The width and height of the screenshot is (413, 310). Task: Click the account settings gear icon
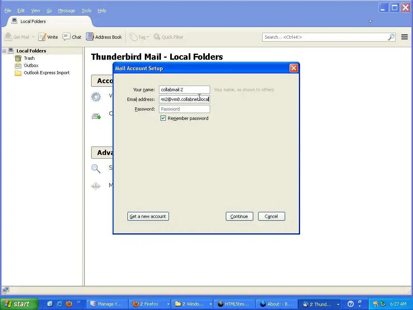click(x=96, y=97)
